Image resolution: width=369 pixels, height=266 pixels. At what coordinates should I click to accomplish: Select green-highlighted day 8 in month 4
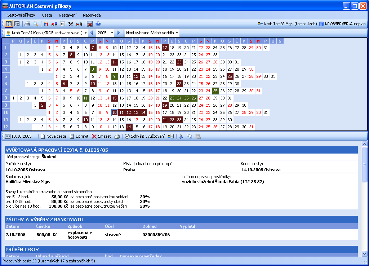point(93,69)
